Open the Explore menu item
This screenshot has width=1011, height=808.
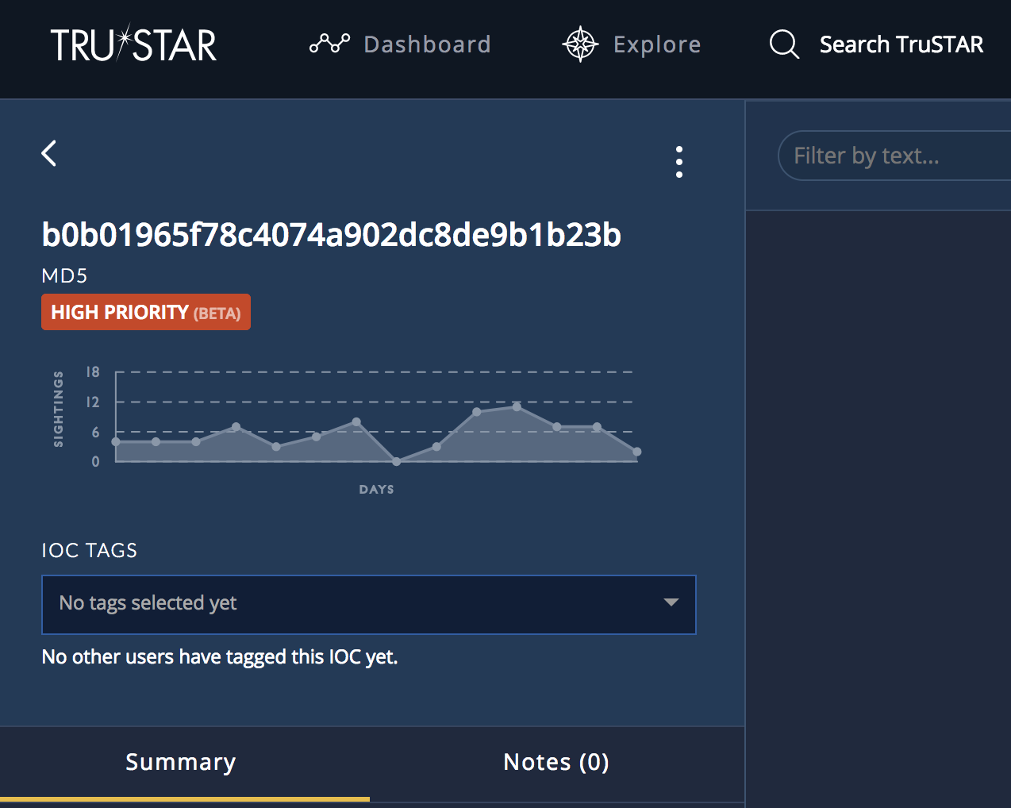click(632, 44)
